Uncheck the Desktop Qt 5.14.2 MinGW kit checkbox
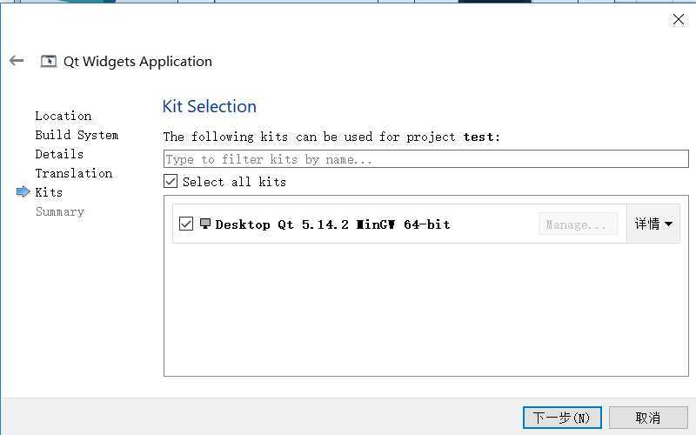The width and height of the screenshot is (696, 435). 186,224
